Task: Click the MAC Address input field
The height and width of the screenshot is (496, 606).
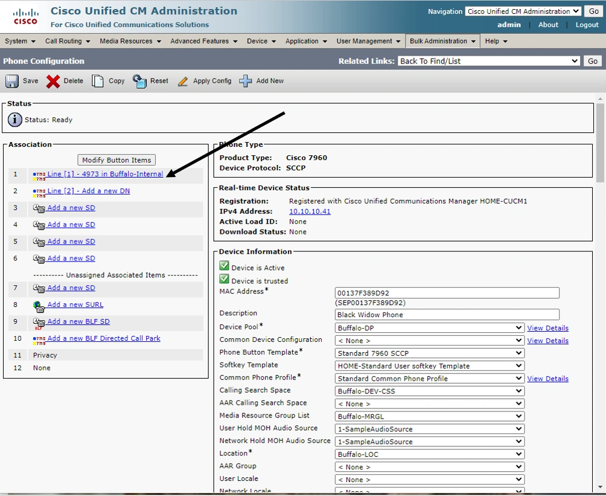Action: [447, 293]
